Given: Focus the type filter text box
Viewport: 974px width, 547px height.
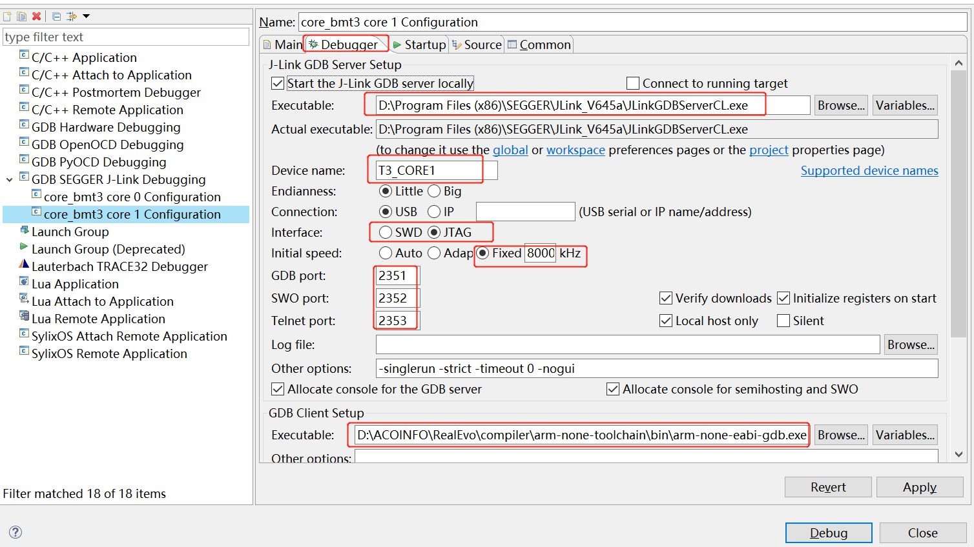Looking at the screenshot, I should click(x=126, y=37).
